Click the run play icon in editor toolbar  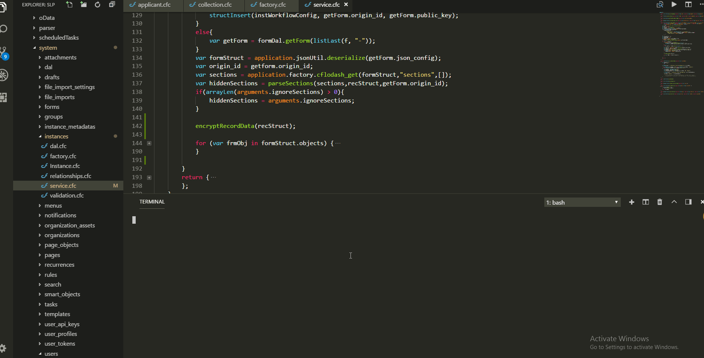point(674,4)
